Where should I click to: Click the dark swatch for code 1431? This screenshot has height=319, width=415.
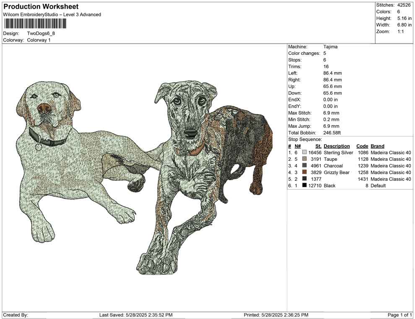pos(304,179)
